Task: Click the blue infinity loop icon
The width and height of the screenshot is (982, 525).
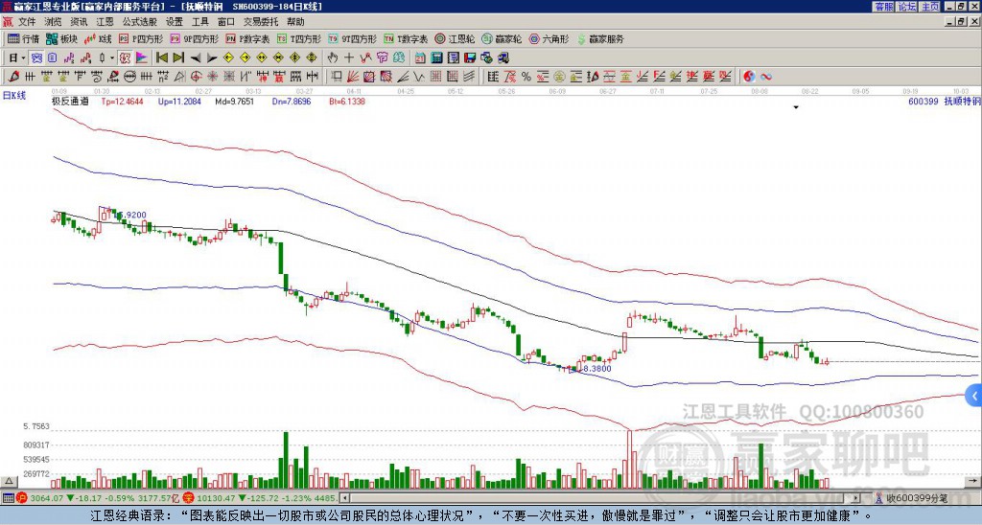Action: click(x=765, y=77)
